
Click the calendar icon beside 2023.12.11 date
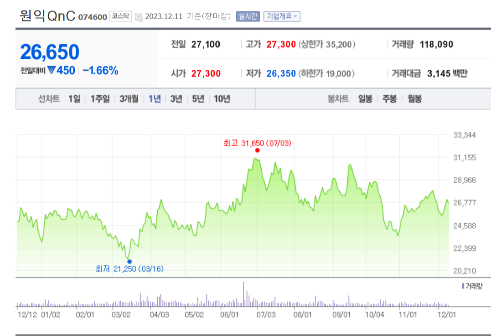139,17
